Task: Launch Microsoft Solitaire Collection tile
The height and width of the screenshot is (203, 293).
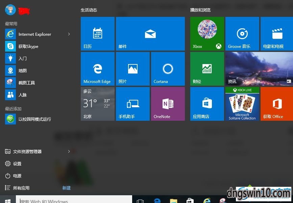Action: pyautogui.click(x=242, y=104)
